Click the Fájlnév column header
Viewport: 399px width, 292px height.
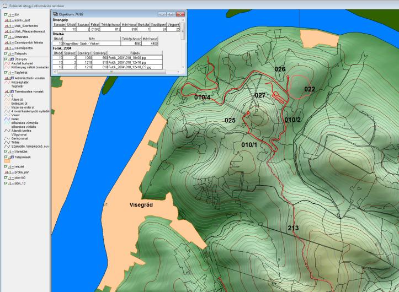point(135,53)
